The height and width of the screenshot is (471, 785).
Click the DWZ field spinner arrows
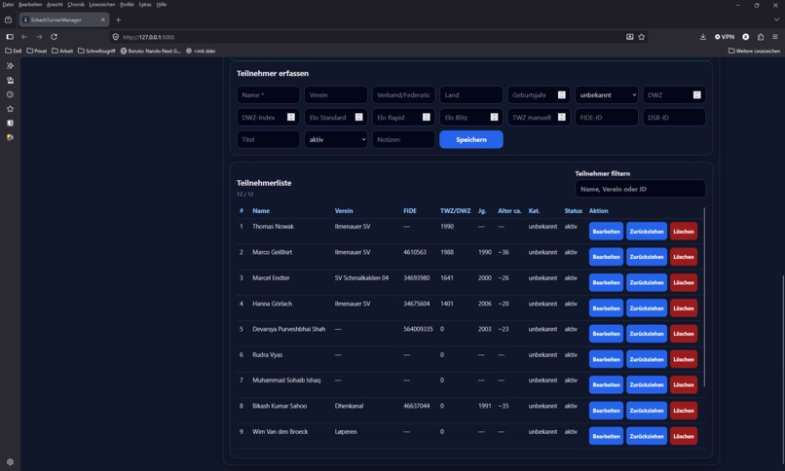[x=697, y=95]
